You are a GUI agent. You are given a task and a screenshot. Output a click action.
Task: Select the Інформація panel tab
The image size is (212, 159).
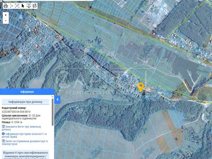click(x=27, y=92)
